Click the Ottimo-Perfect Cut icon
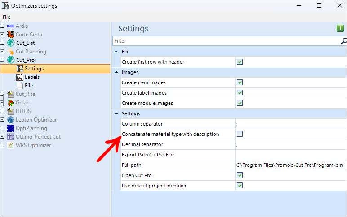Viewport: 347px width, 217px height. point(11,137)
